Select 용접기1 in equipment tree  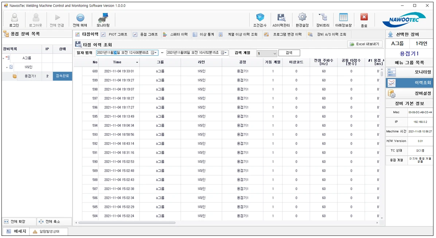30,76
